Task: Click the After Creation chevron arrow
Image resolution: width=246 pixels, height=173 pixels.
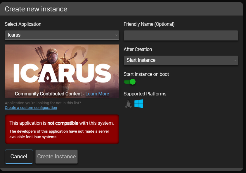Action: [x=236, y=60]
